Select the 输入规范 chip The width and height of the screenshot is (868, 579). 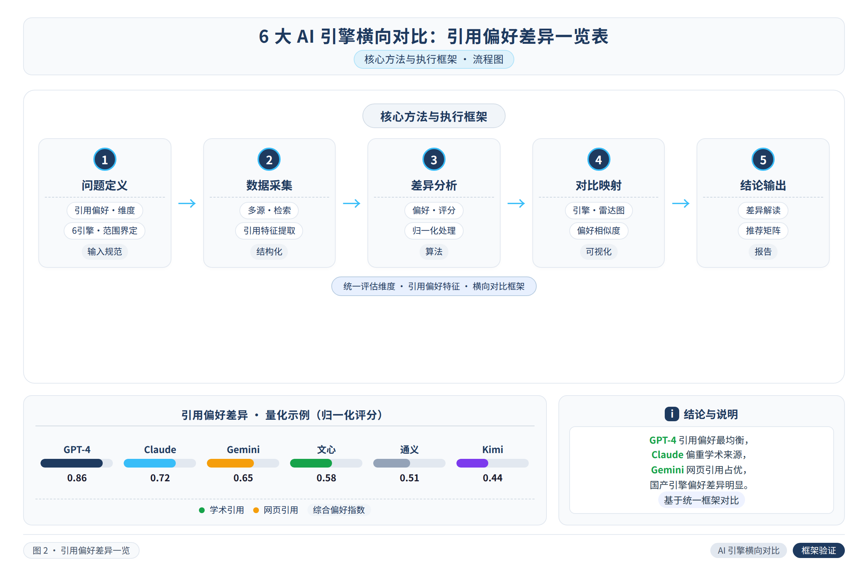105,252
